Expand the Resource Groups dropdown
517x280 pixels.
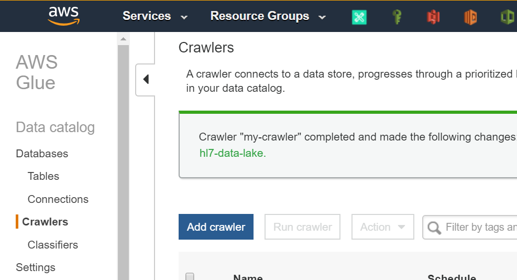tap(268, 16)
